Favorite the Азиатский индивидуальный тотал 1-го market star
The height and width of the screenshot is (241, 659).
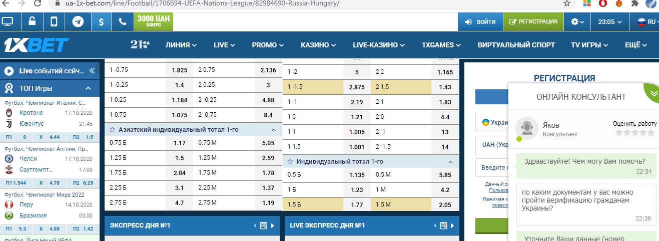[113, 129]
